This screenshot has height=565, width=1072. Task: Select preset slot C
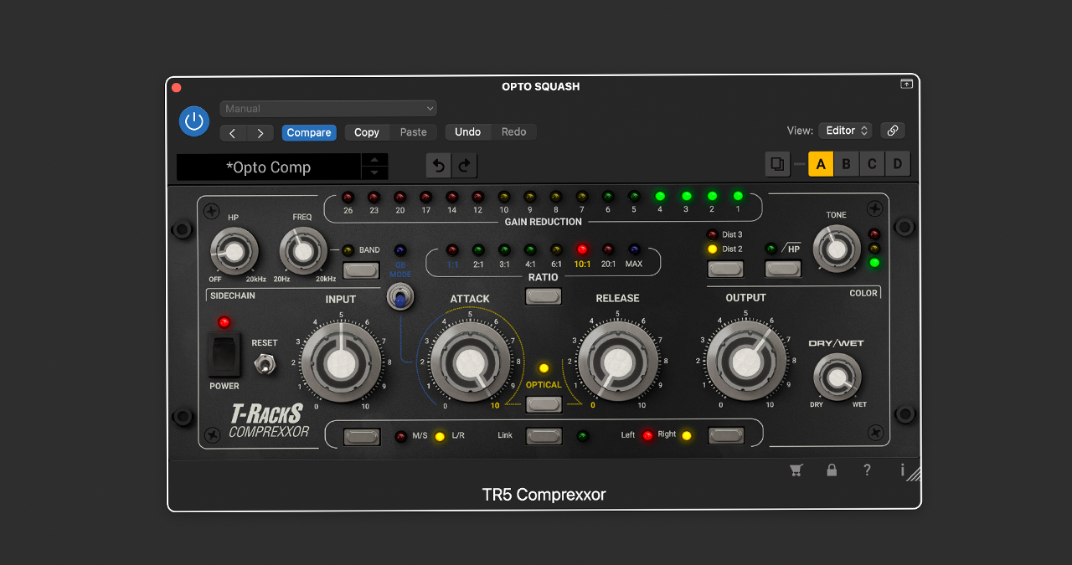tap(872, 164)
